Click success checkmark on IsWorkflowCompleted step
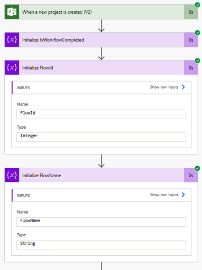This screenshot has height=270, width=202. pyautogui.click(x=197, y=33)
